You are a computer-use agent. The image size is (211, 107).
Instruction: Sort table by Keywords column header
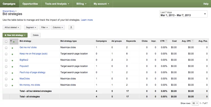coord(131,41)
